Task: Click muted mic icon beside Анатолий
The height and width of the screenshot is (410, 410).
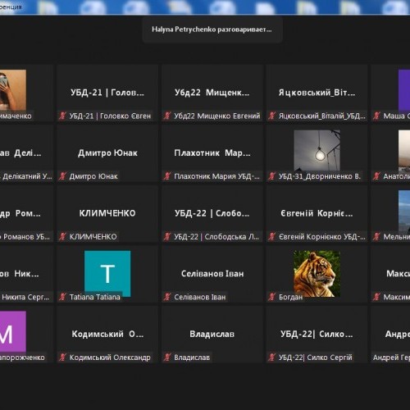Action: (x=376, y=176)
